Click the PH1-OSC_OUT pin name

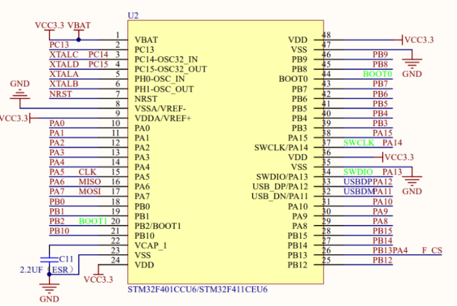pyautogui.click(x=164, y=89)
